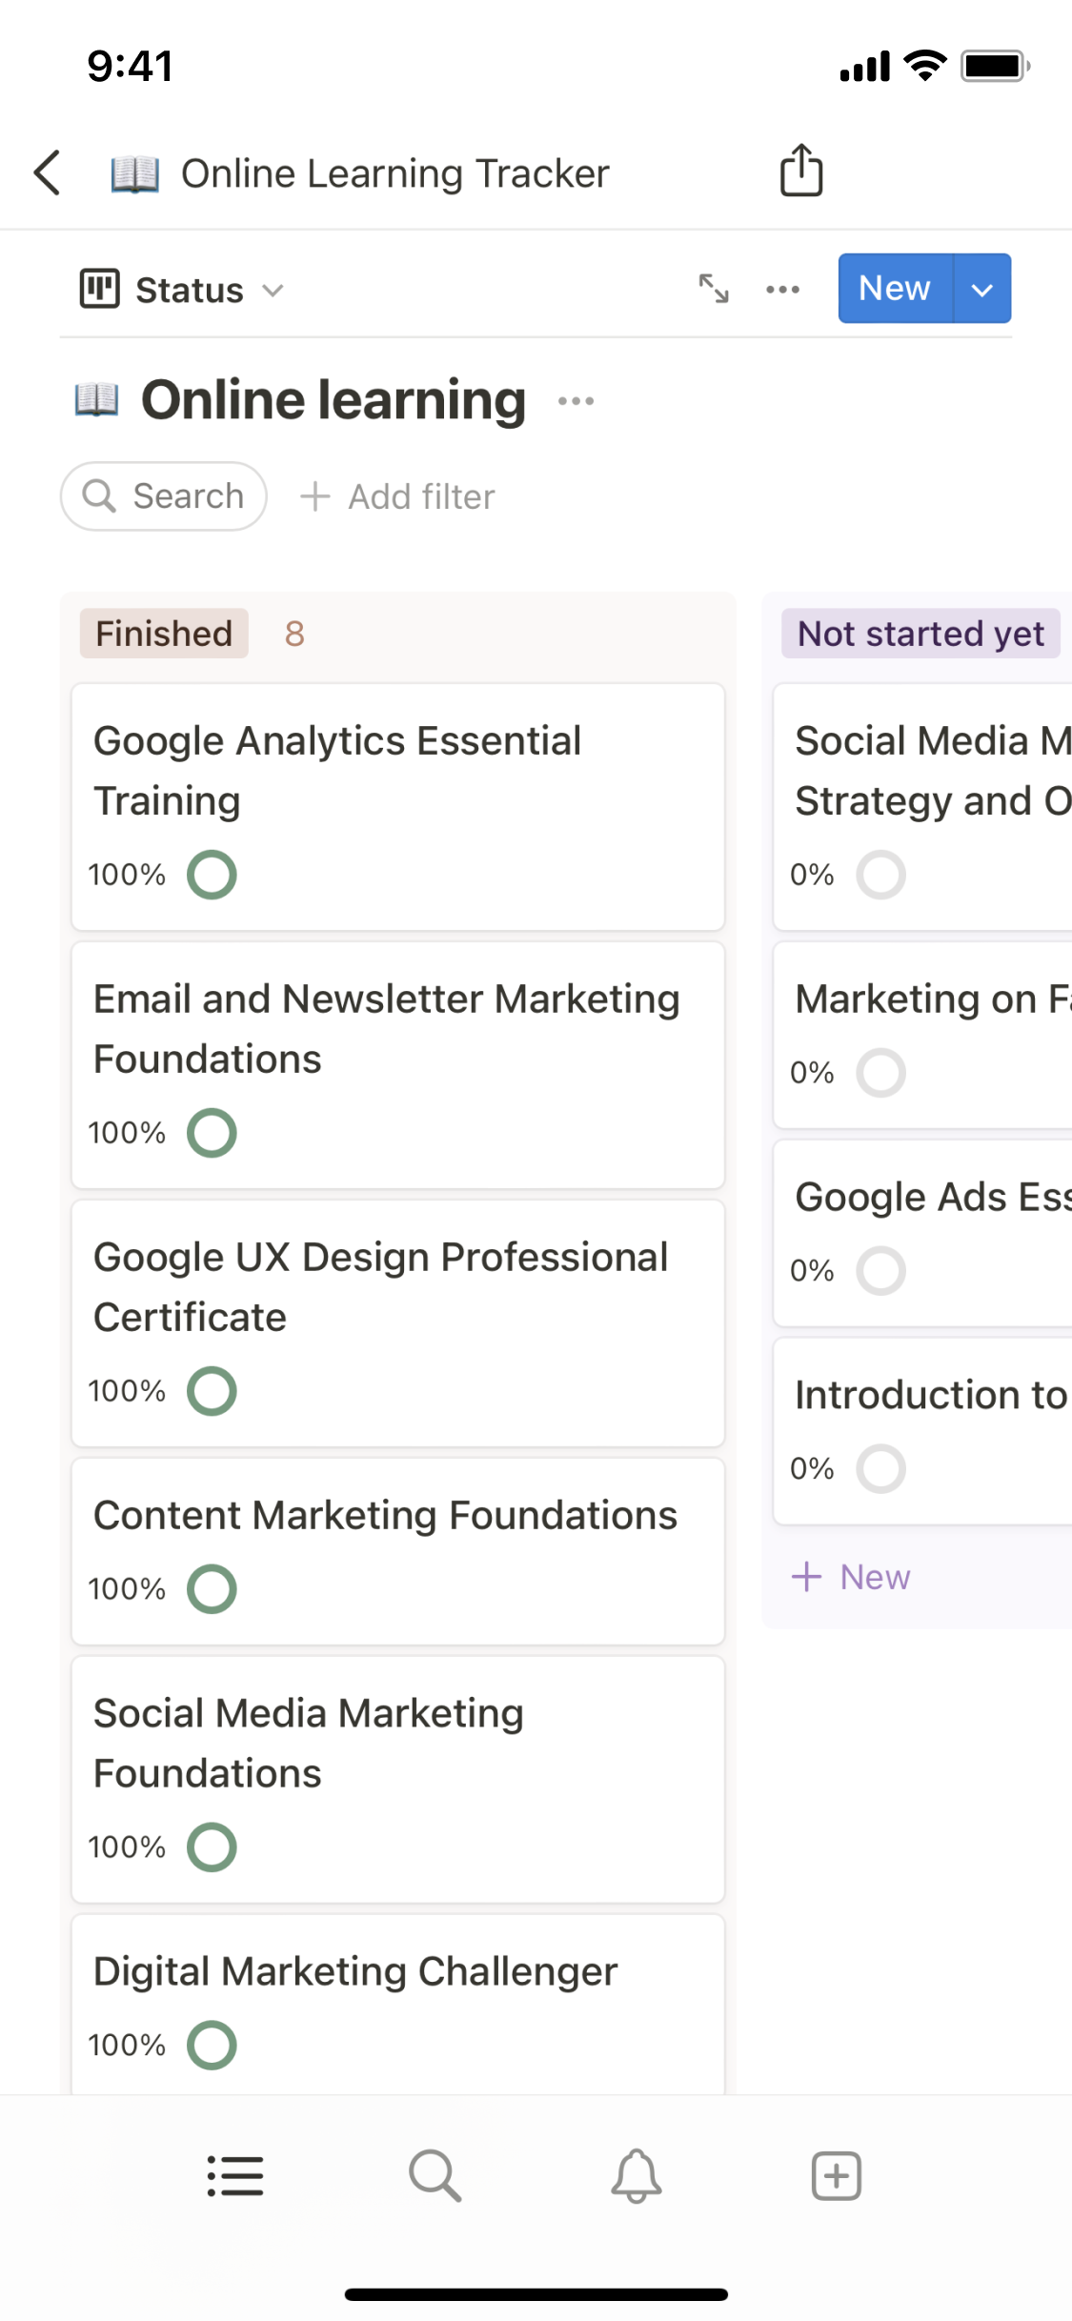Tap the back arrow in header

pyautogui.click(x=48, y=173)
